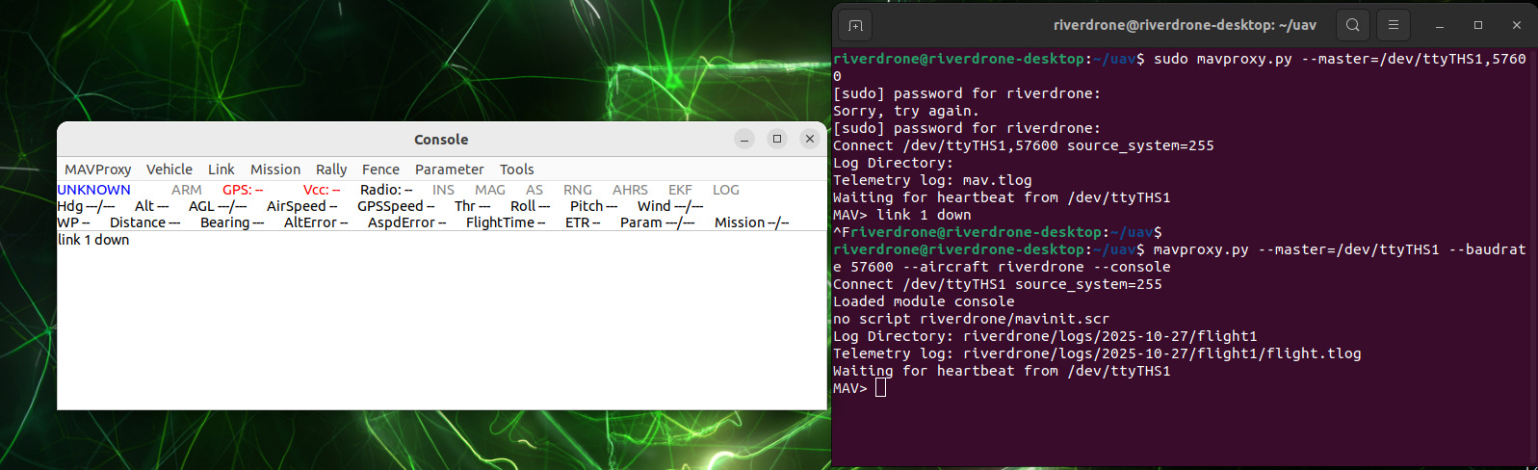Close the Console window
Viewport: 1538px width, 470px height.
(x=810, y=139)
